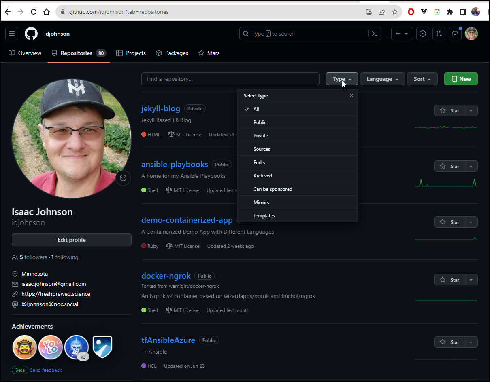Click the Yolo achievement badge

pos(51,347)
